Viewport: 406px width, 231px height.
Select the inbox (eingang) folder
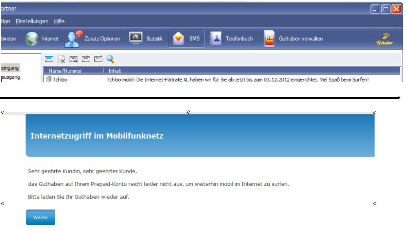[10, 68]
